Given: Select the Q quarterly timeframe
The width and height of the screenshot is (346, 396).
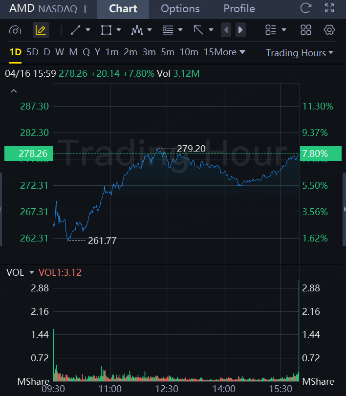Looking at the screenshot, I should pos(86,52).
